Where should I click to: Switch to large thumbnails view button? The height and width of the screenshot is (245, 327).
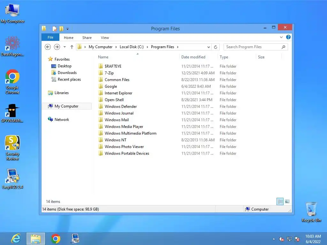(x=287, y=201)
